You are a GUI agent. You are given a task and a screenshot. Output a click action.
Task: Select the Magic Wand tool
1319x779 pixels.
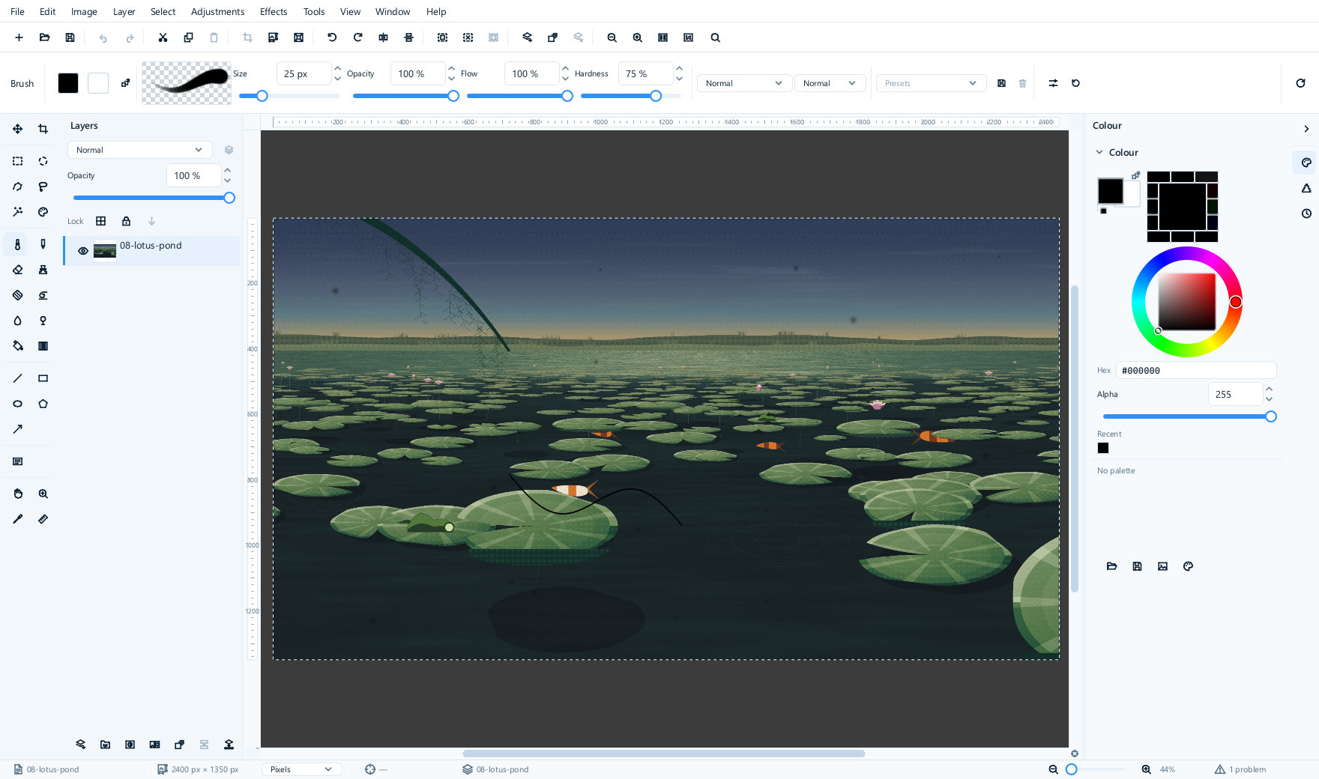17,212
